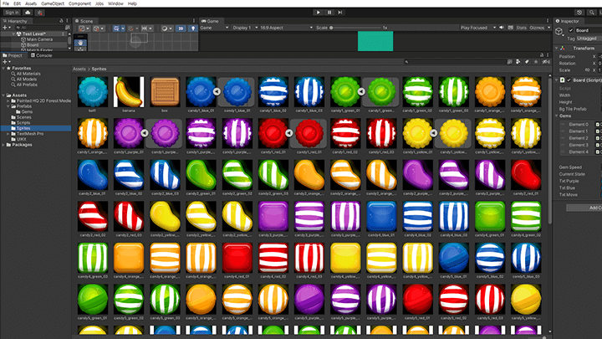Select the candy2_blue_01 sprite thumbnail
Viewport: 602px width, 339px height.
[93, 175]
